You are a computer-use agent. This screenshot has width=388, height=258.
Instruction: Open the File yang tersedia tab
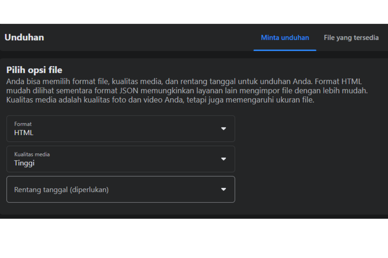pyautogui.click(x=351, y=38)
